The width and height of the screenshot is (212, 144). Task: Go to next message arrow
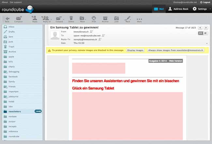coord(206,28)
